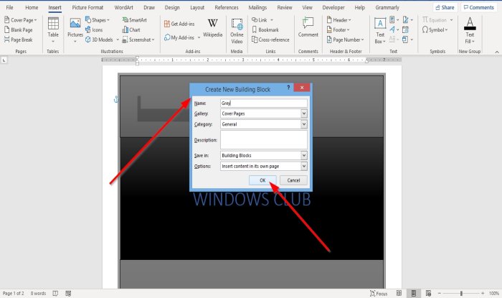The width and height of the screenshot is (502, 298).
Task: Switch to the Home tab
Action: (x=32, y=7)
